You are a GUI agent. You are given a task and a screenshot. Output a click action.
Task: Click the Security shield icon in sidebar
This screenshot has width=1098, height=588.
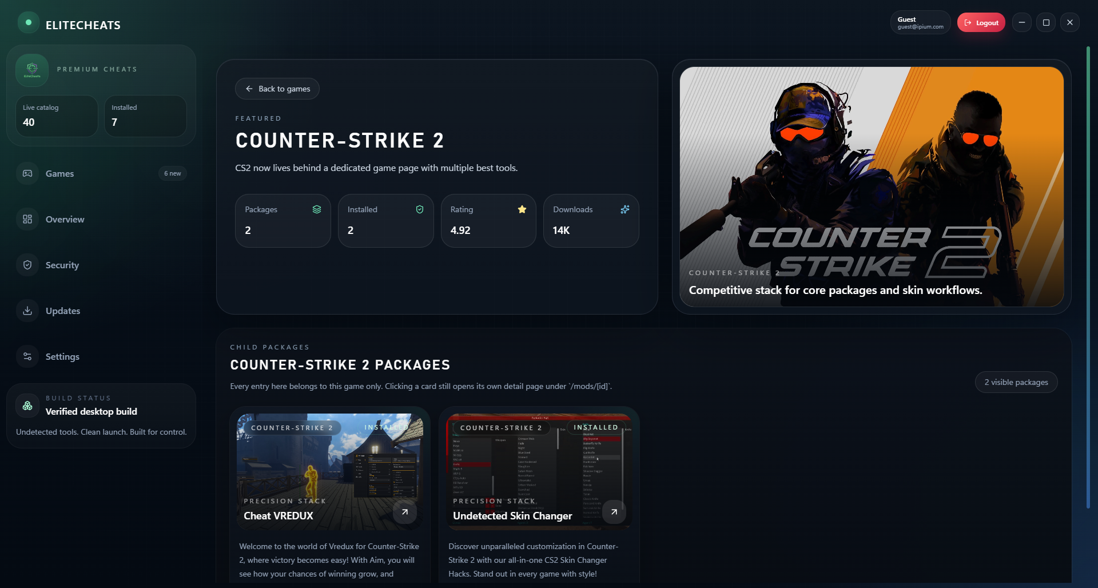pyautogui.click(x=27, y=265)
